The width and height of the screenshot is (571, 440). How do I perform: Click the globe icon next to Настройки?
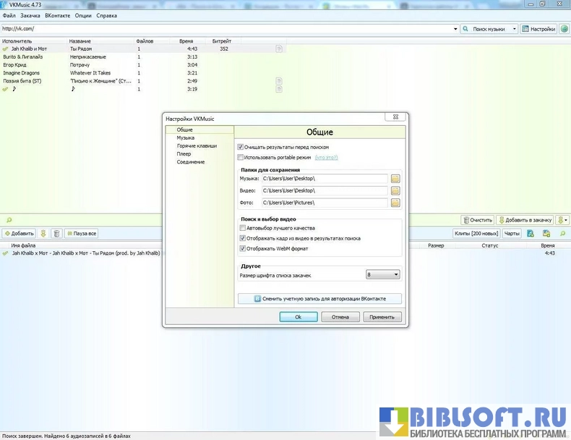point(564,29)
